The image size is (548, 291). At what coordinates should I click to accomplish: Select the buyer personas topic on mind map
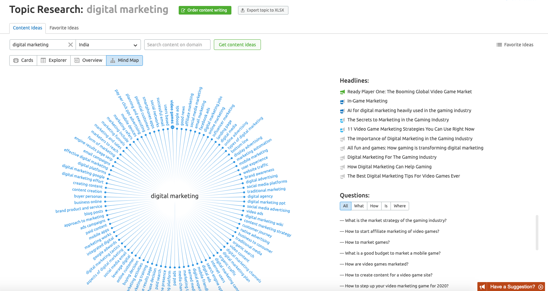click(x=88, y=196)
